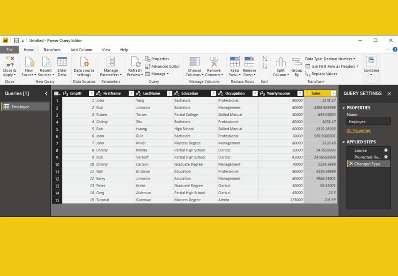Image resolution: width=398 pixels, height=276 pixels.
Task: Click the Enter Data icon
Action: [62, 62]
